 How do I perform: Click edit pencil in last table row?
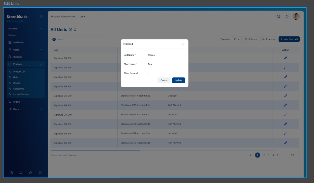tap(286, 143)
